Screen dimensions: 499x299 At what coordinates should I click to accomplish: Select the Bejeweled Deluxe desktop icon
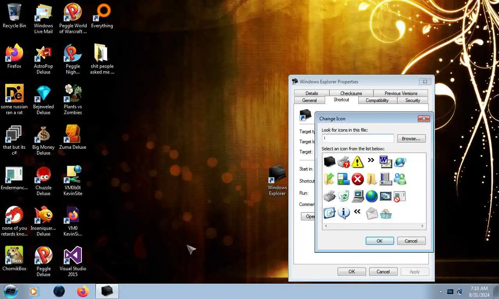pos(43,100)
